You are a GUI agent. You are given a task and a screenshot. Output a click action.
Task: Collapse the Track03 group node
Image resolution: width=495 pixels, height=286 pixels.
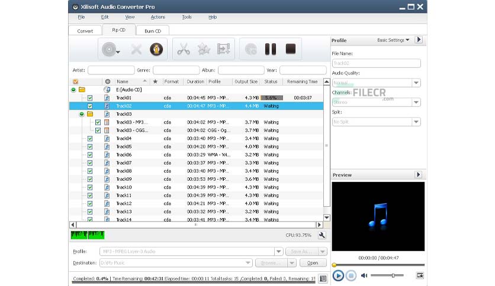[x=82, y=114]
